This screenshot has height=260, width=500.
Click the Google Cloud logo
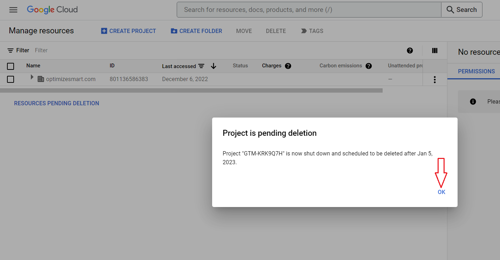point(52,10)
